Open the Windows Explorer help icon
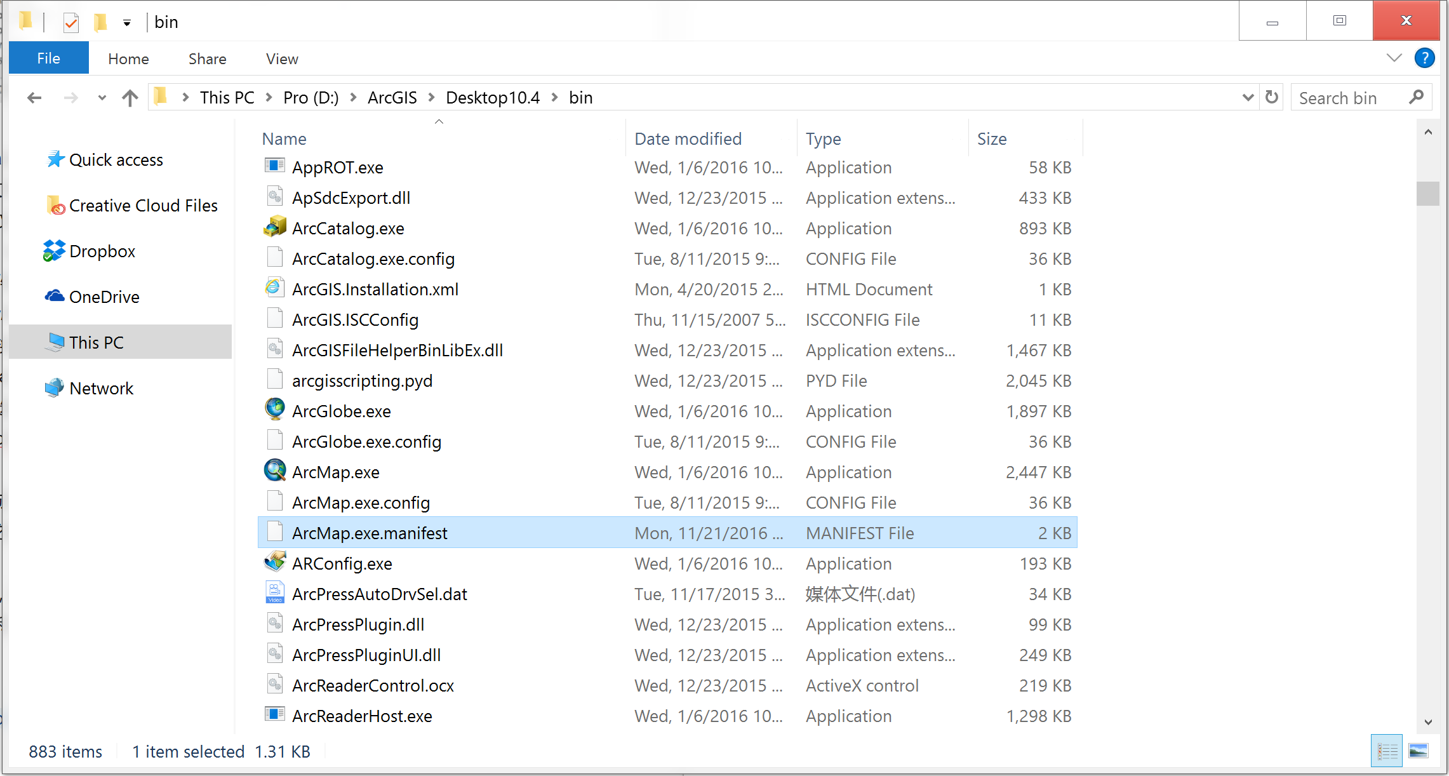Image resolution: width=1449 pixels, height=776 pixels. pos(1424,58)
